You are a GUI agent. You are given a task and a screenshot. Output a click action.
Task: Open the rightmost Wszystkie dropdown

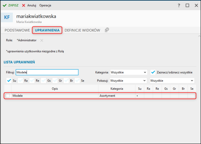click(172, 81)
